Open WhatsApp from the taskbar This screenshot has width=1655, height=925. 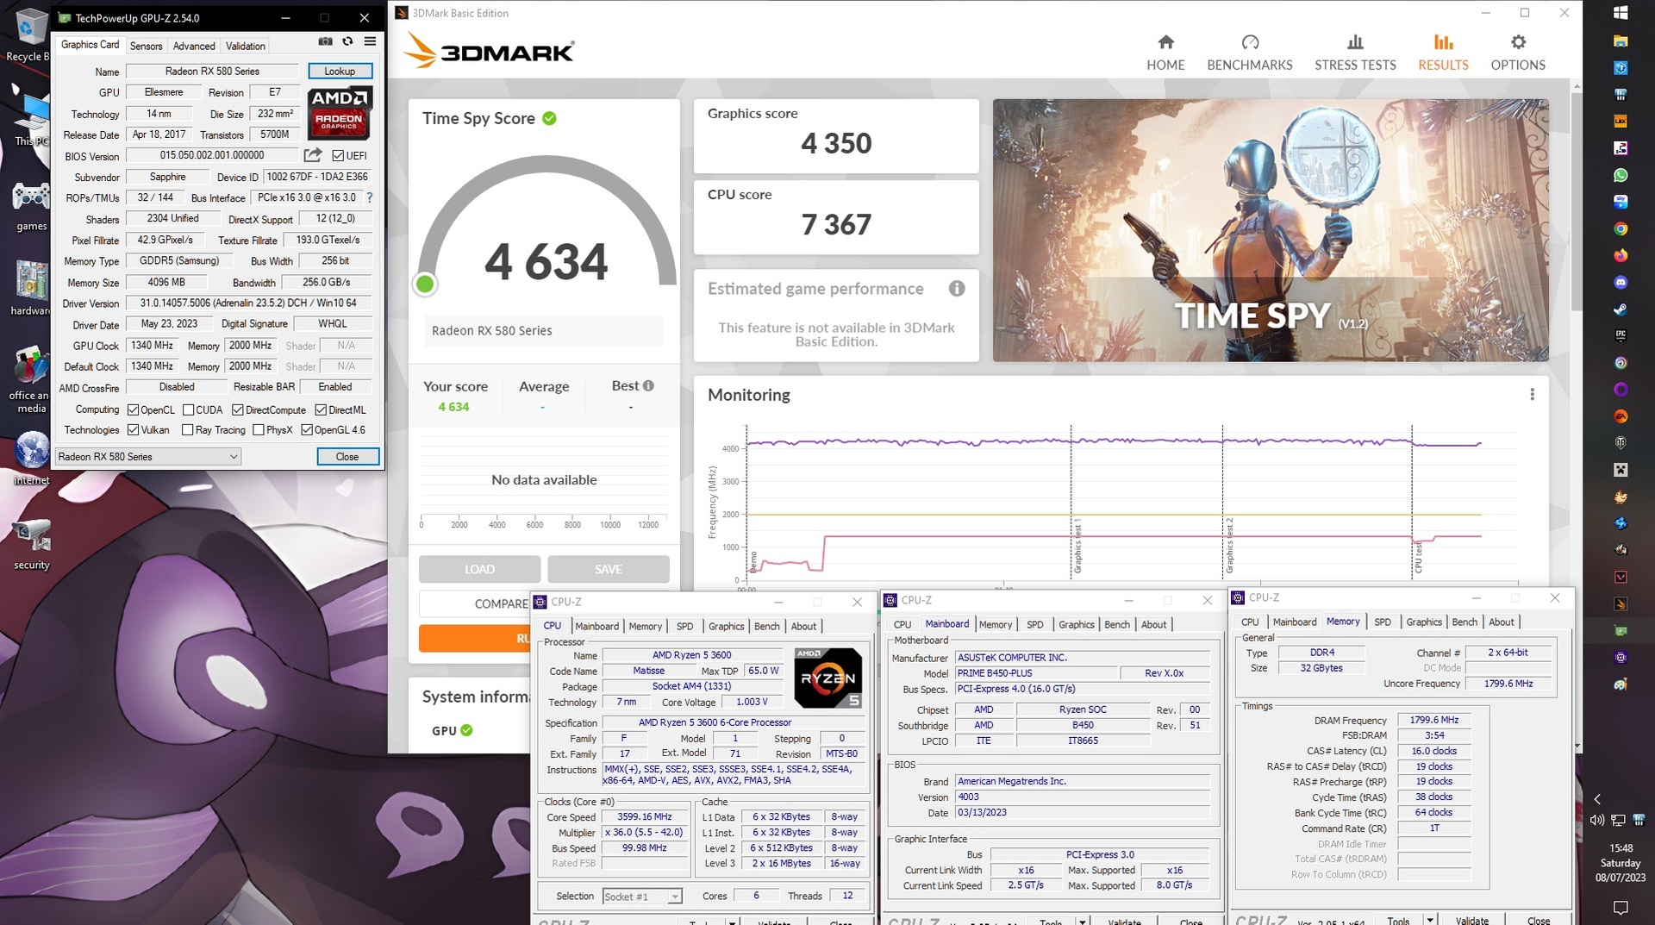(x=1621, y=175)
